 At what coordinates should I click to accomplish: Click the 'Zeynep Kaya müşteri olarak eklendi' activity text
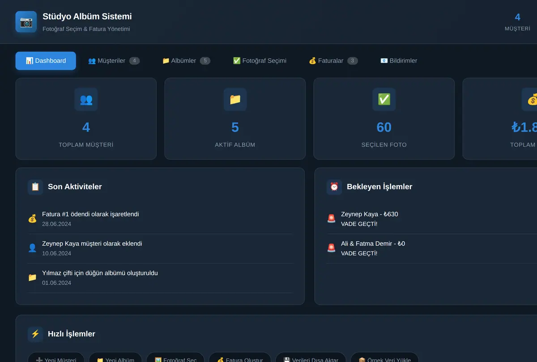click(92, 244)
